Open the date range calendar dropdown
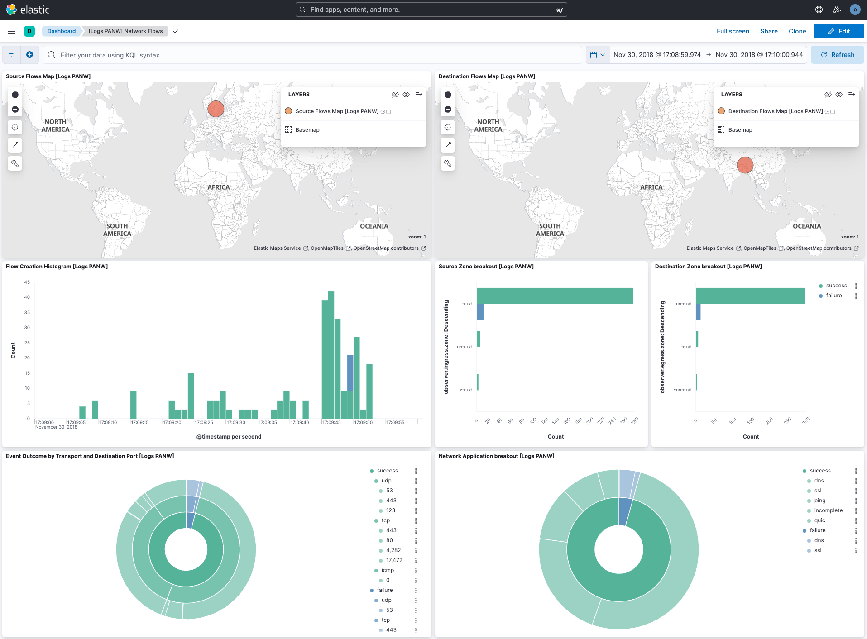867x639 pixels. [598, 55]
